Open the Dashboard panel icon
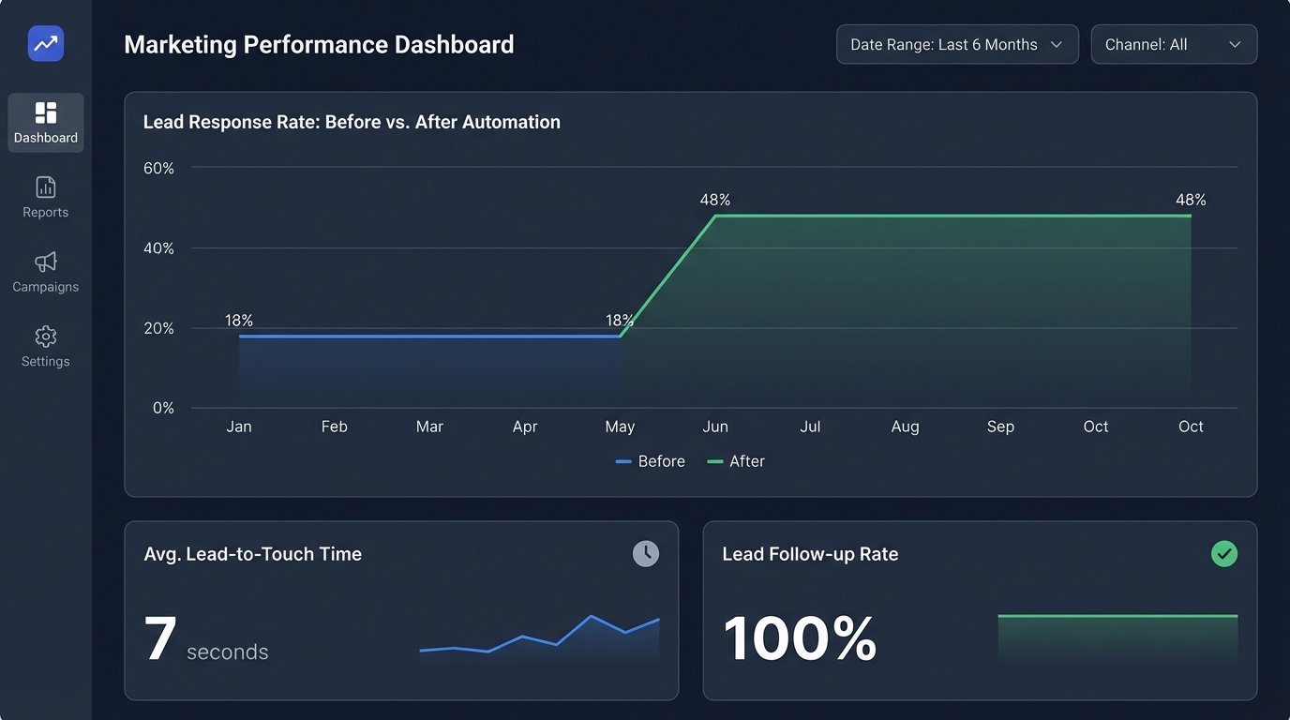 coord(45,113)
